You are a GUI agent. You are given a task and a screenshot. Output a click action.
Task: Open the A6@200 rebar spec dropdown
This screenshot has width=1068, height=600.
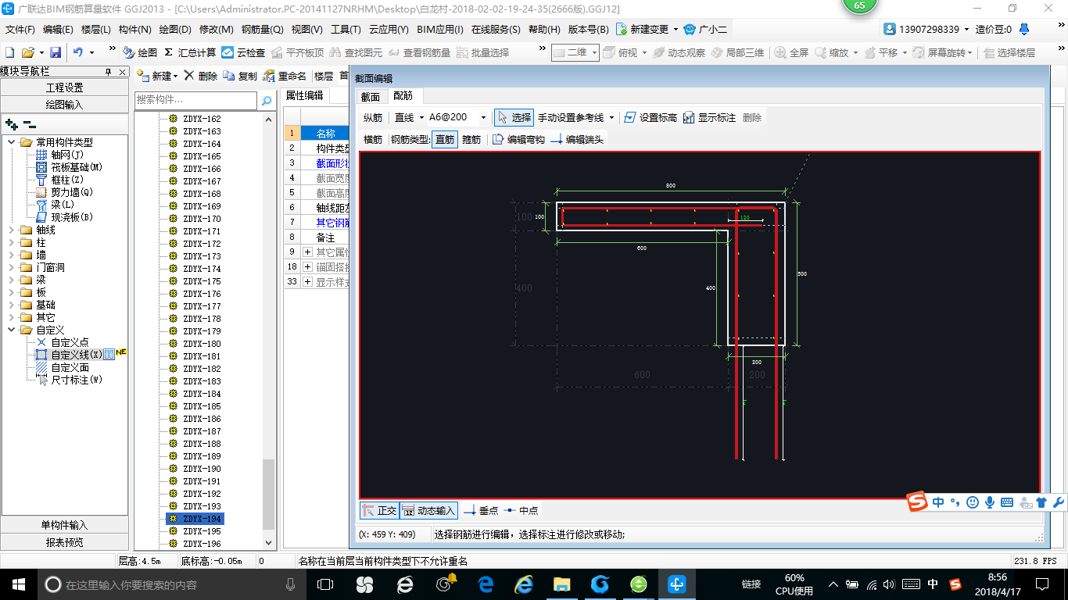pyautogui.click(x=483, y=117)
